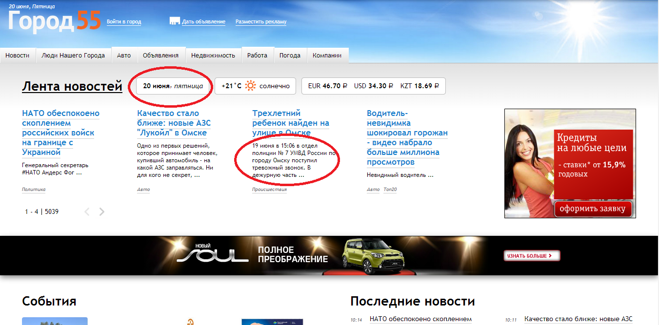This screenshot has width=659, height=325.
Task: Open Трехлетний ребенок найден headline
Action: click(x=291, y=123)
